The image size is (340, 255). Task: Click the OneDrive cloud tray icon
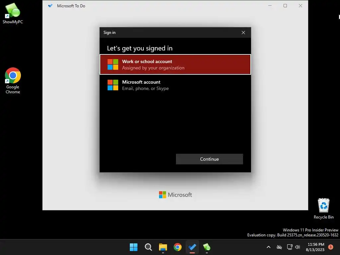tap(279, 247)
